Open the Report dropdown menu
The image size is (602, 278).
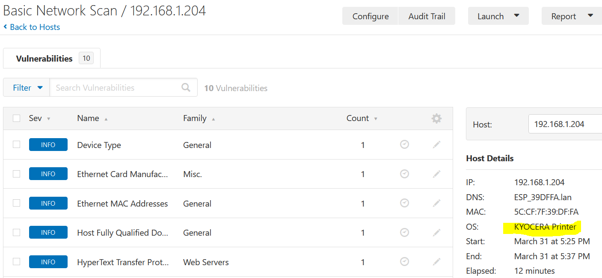click(x=572, y=16)
